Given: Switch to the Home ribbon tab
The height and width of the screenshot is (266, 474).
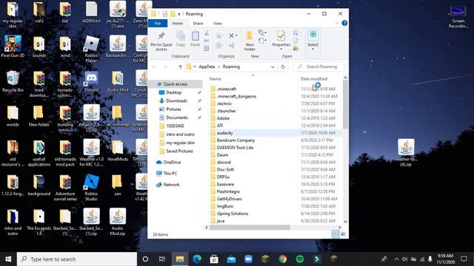Looking at the screenshot, I should click(178, 23).
